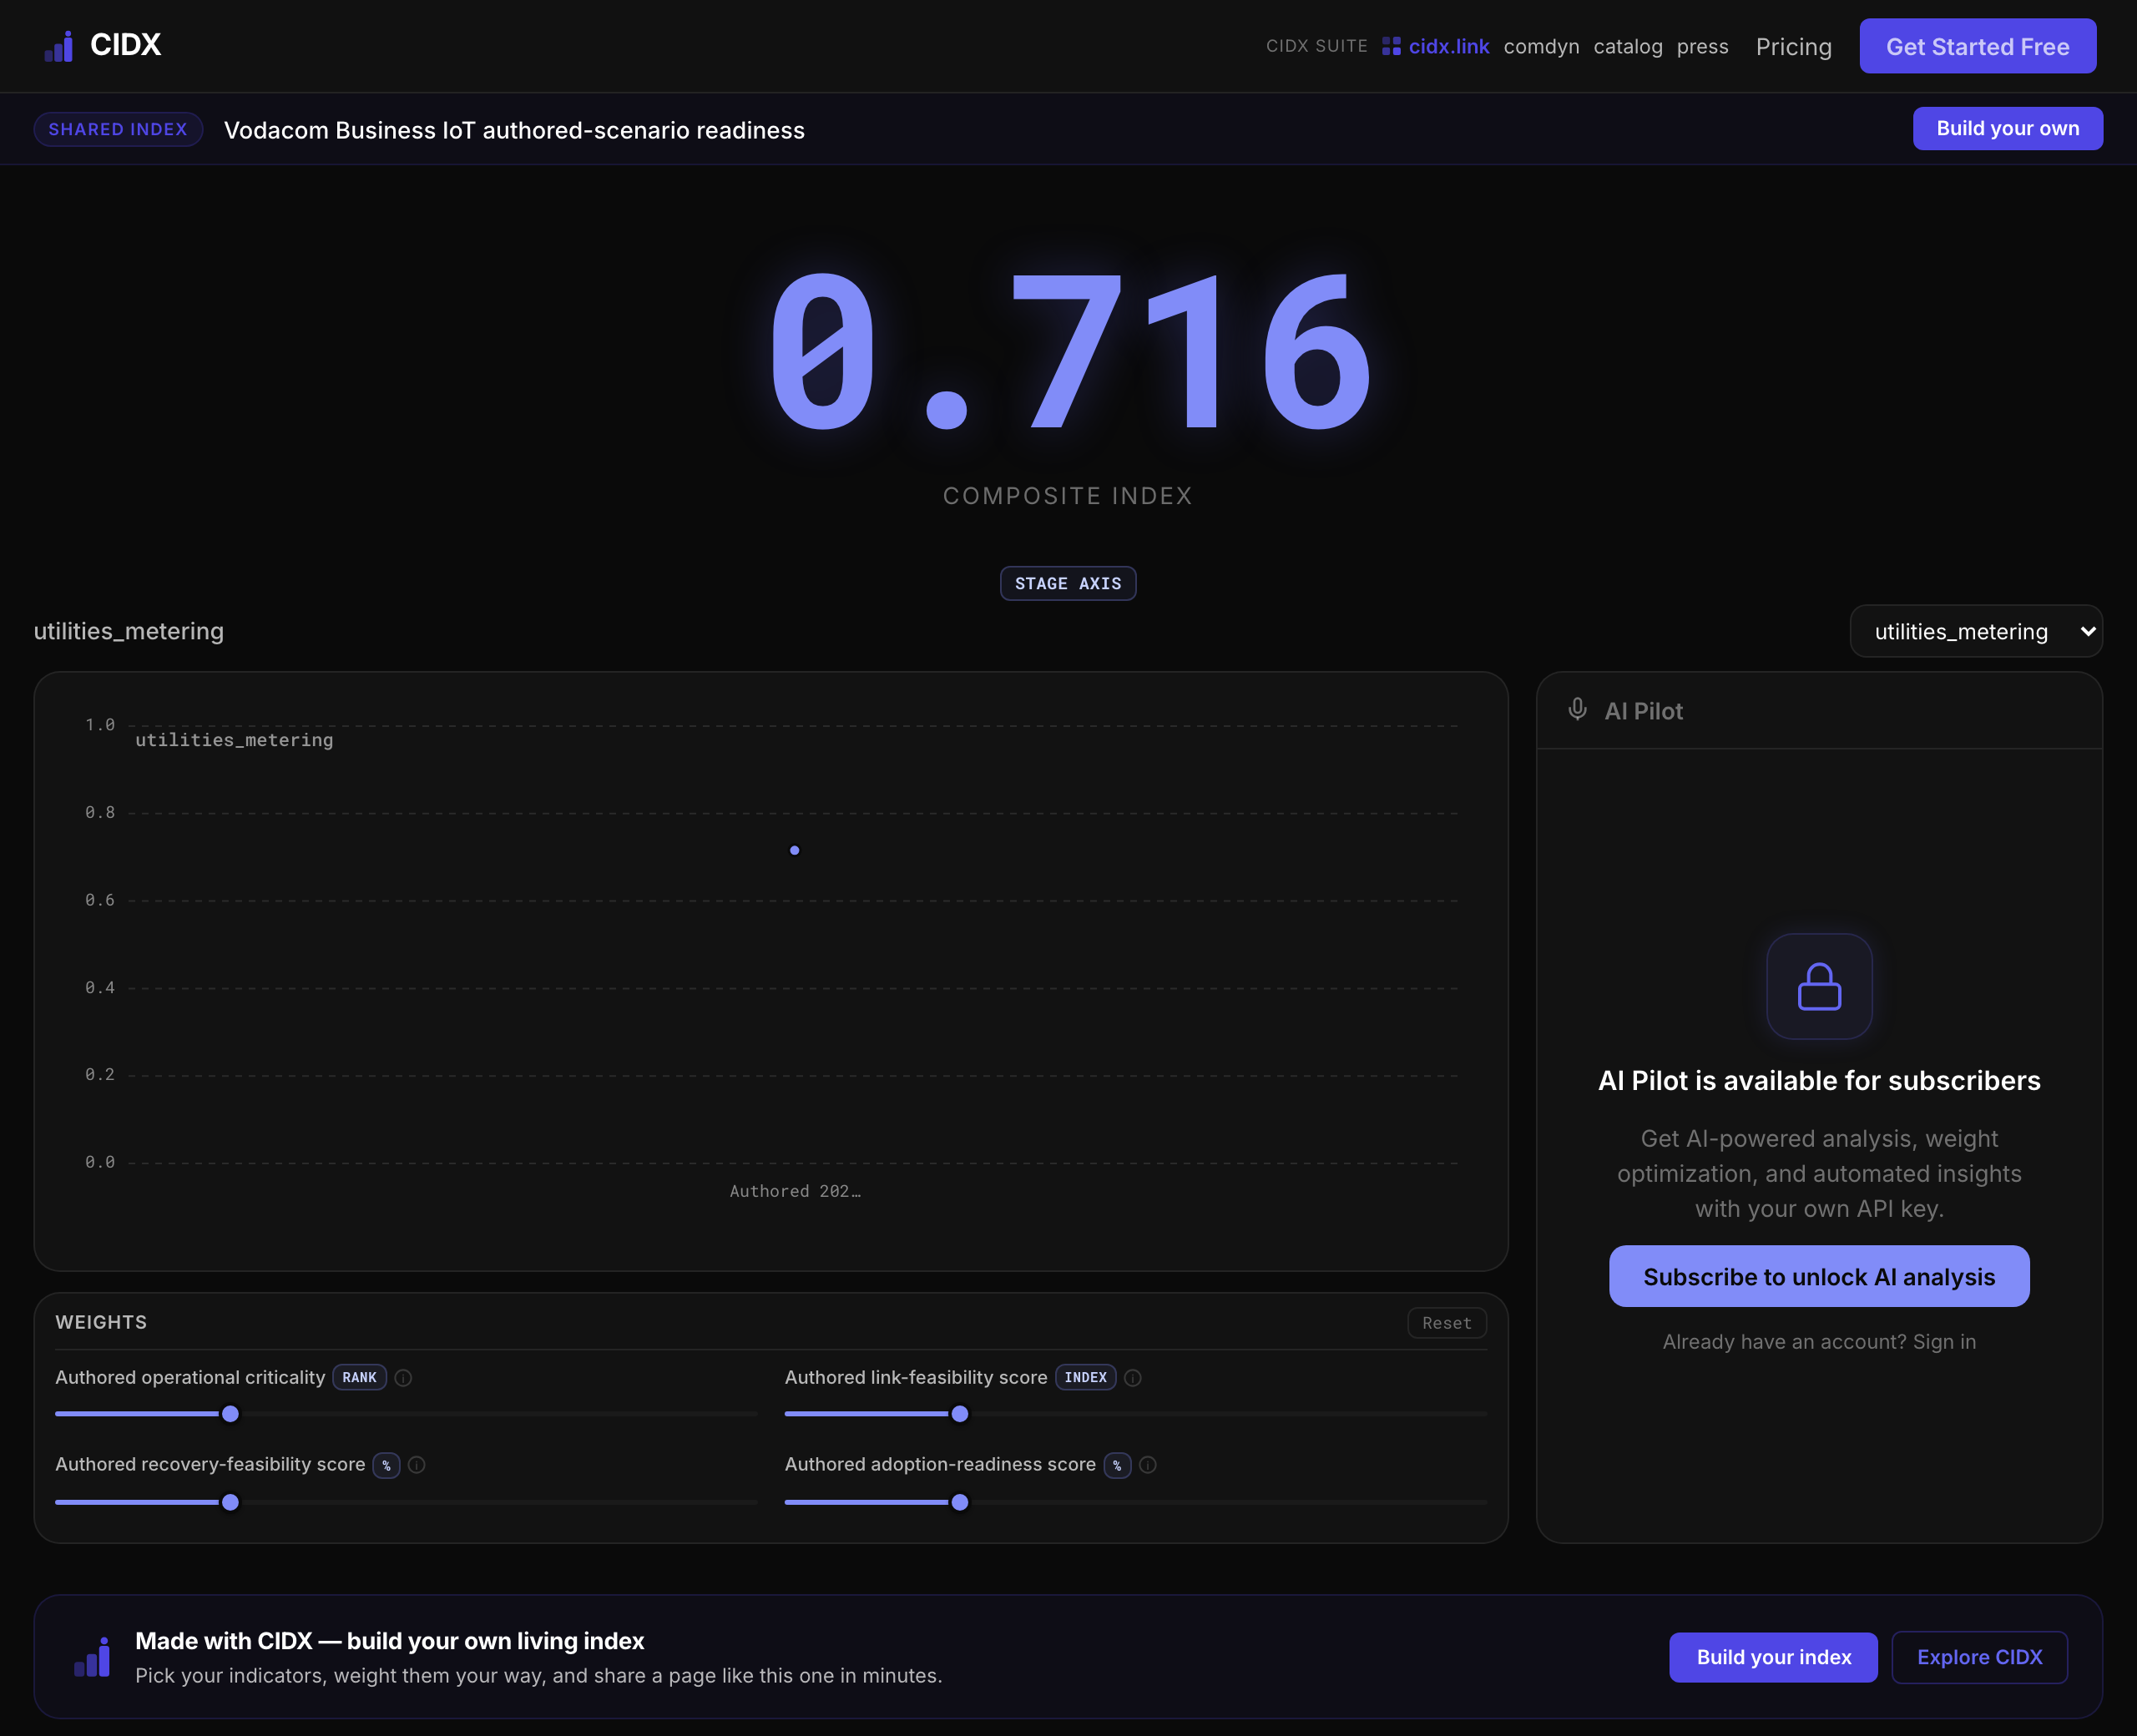The image size is (2137, 1736).
Task: Click the index title 'Vodacom Business IoT authored-scenario readiness'
Action: 514,130
